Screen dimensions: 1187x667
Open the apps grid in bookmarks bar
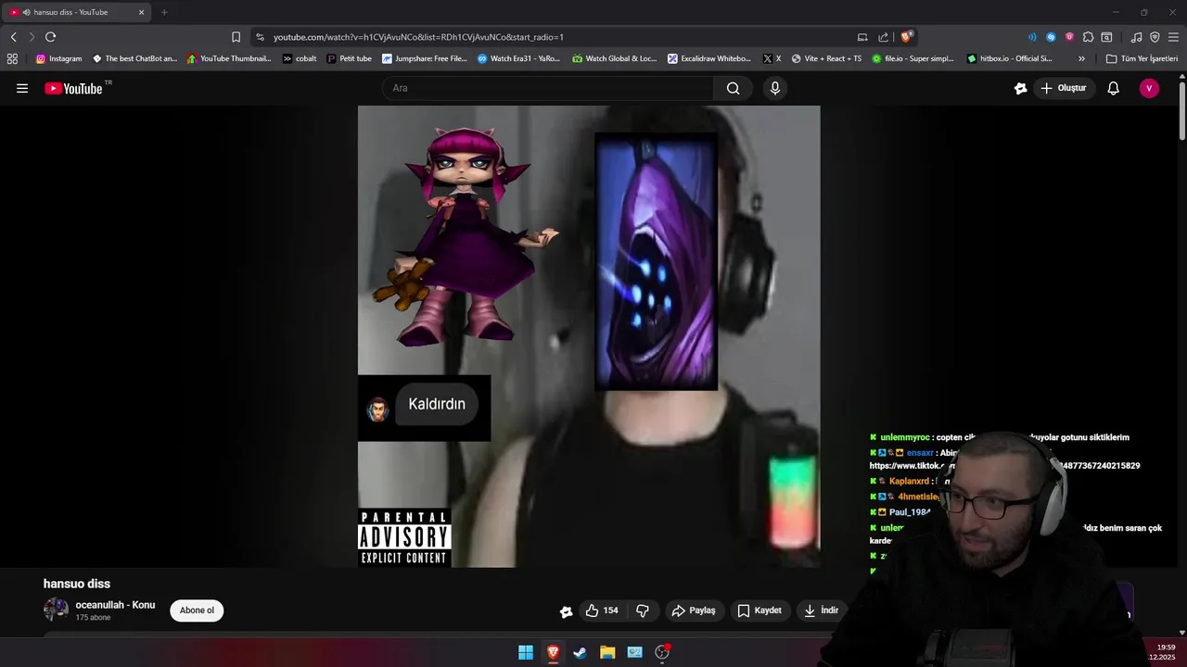(12, 58)
